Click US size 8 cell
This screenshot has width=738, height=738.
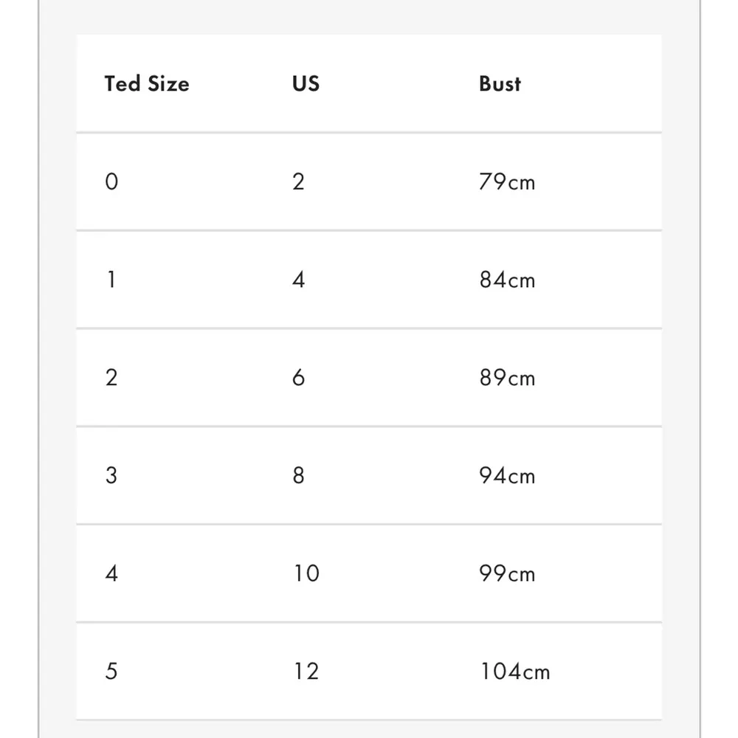[x=298, y=475]
